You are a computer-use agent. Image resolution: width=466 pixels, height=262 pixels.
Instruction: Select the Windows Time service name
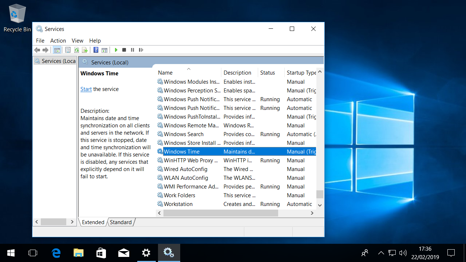click(x=182, y=152)
